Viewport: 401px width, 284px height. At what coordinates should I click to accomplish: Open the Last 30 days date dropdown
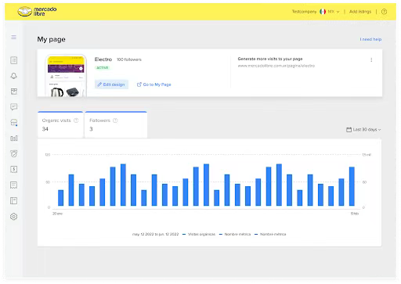point(363,129)
